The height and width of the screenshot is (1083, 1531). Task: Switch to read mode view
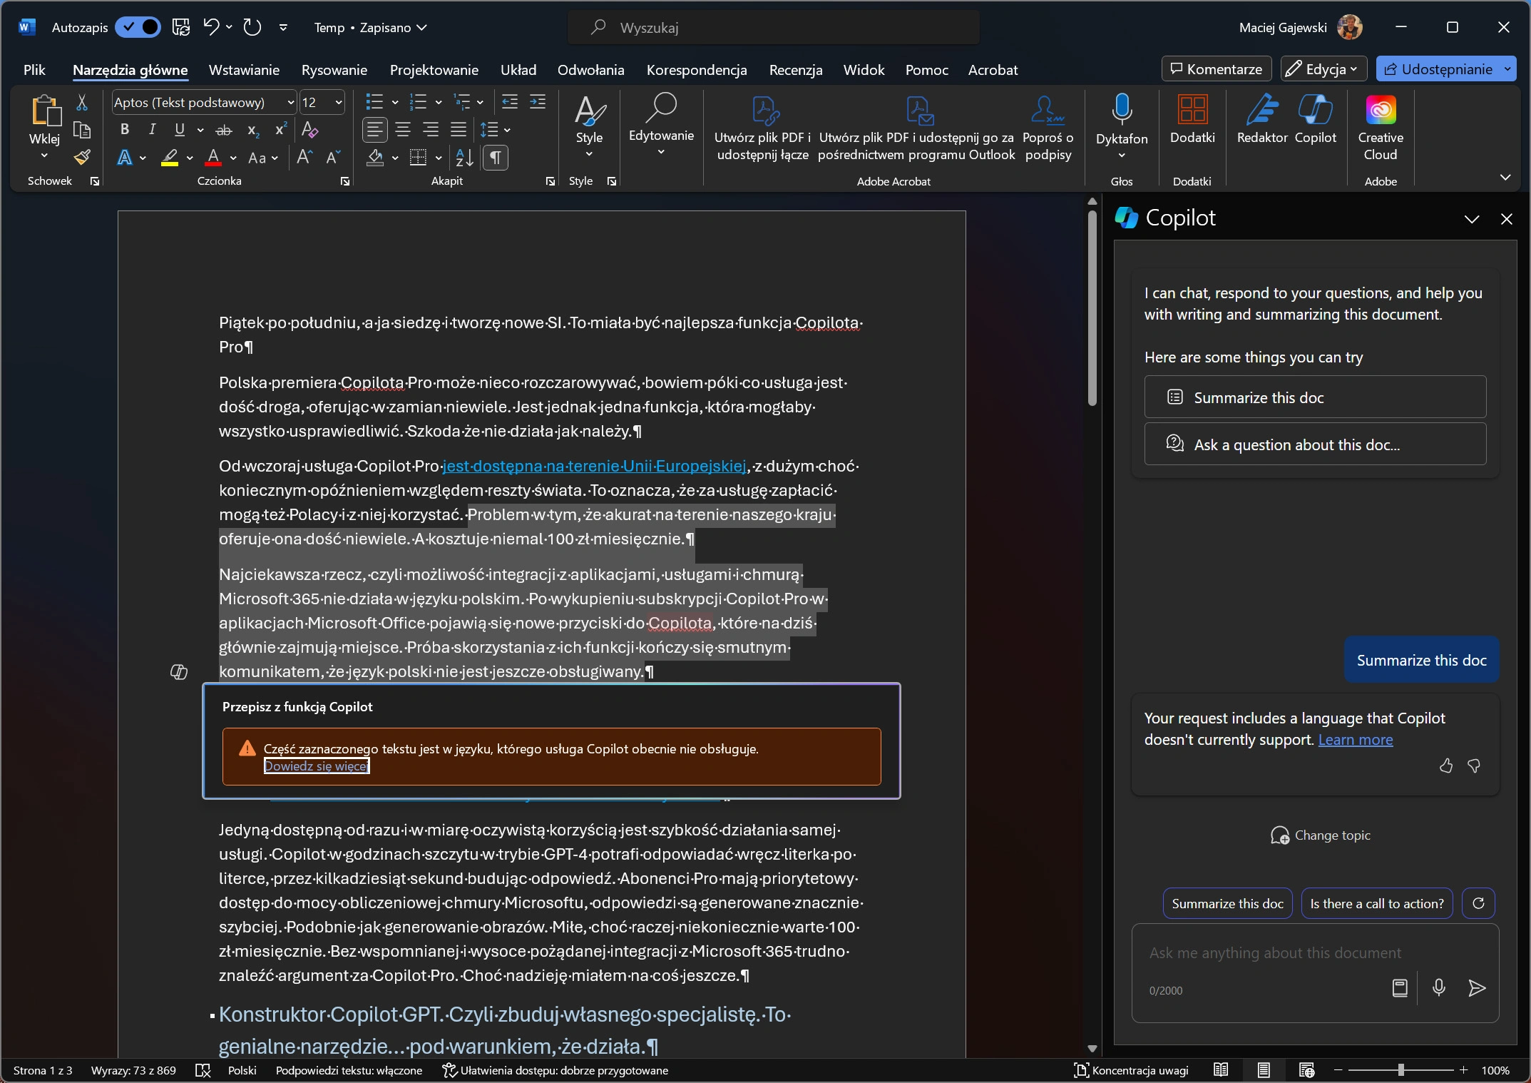click(x=1221, y=1070)
